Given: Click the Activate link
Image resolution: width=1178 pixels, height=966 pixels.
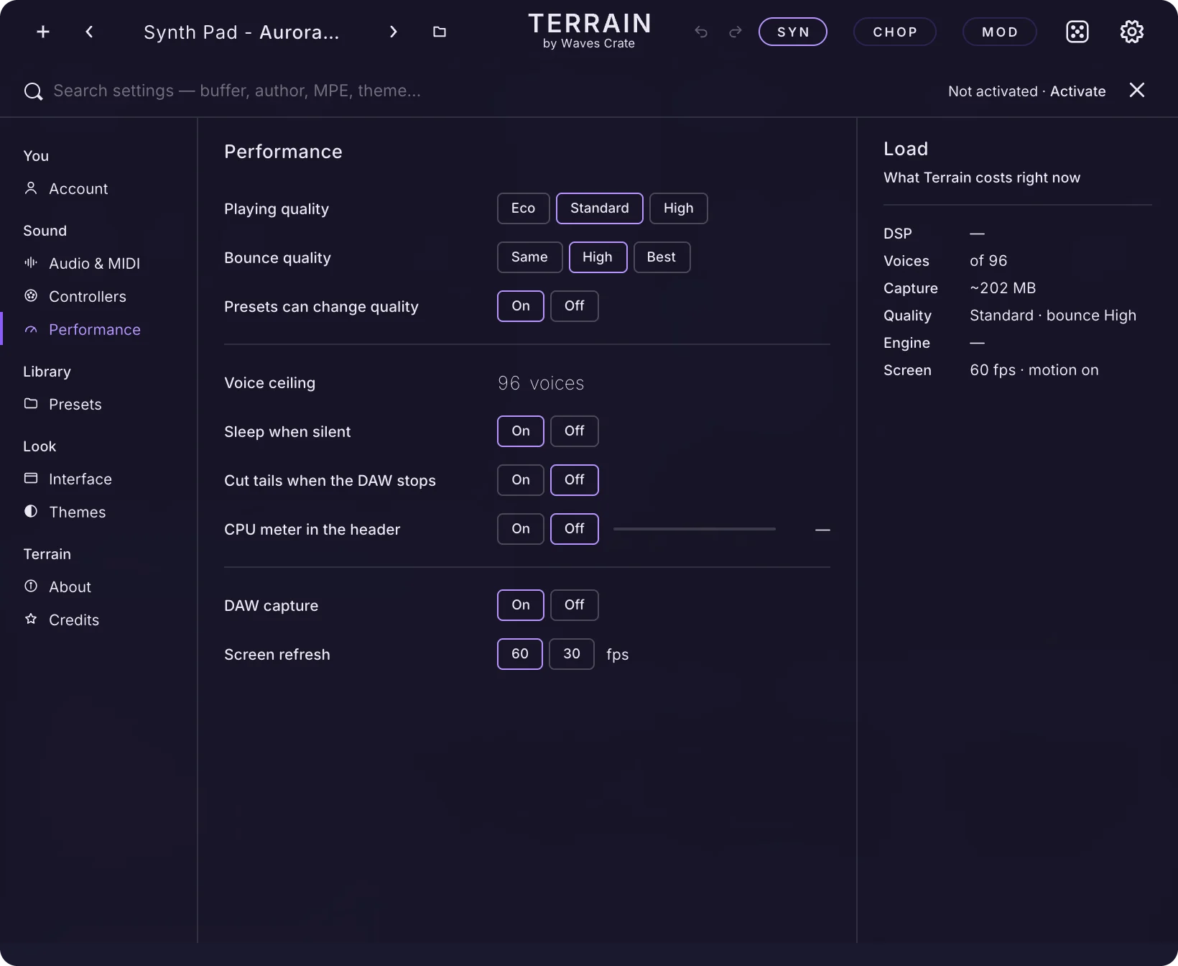Looking at the screenshot, I should 1077,91.
